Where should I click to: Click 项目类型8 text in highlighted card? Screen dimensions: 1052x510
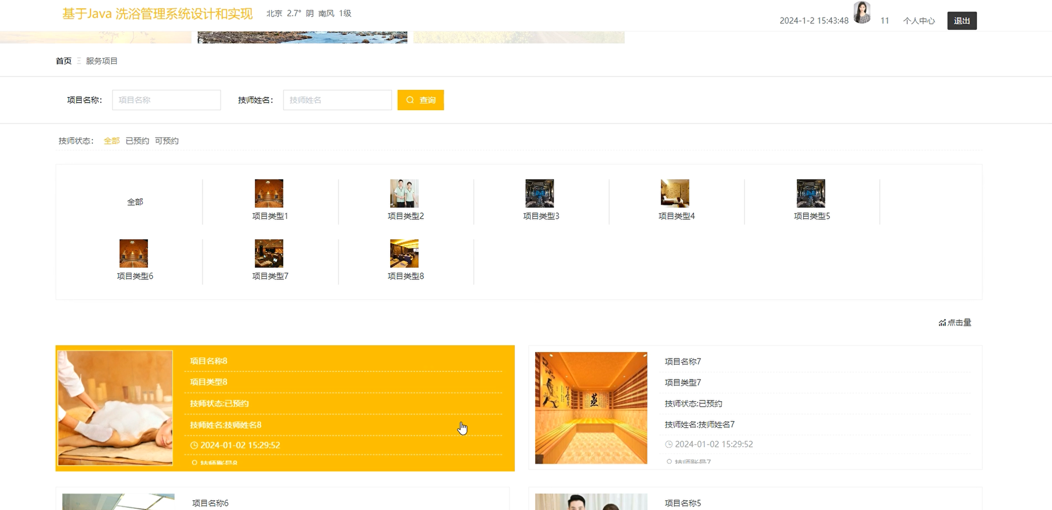pos(208,382)
